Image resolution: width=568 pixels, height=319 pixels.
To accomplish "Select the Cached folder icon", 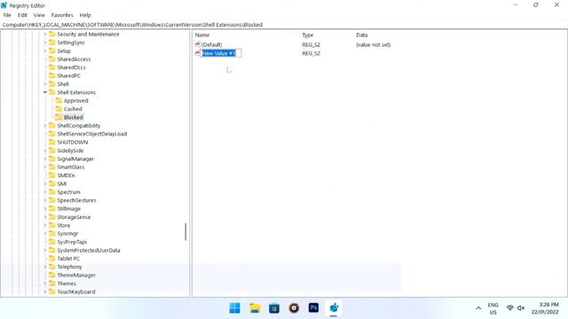I will pos(59,109).
